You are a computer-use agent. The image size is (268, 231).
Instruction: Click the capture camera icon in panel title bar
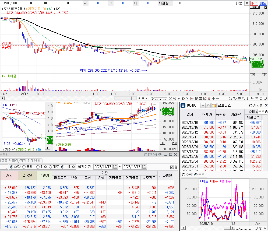point(155,154)
